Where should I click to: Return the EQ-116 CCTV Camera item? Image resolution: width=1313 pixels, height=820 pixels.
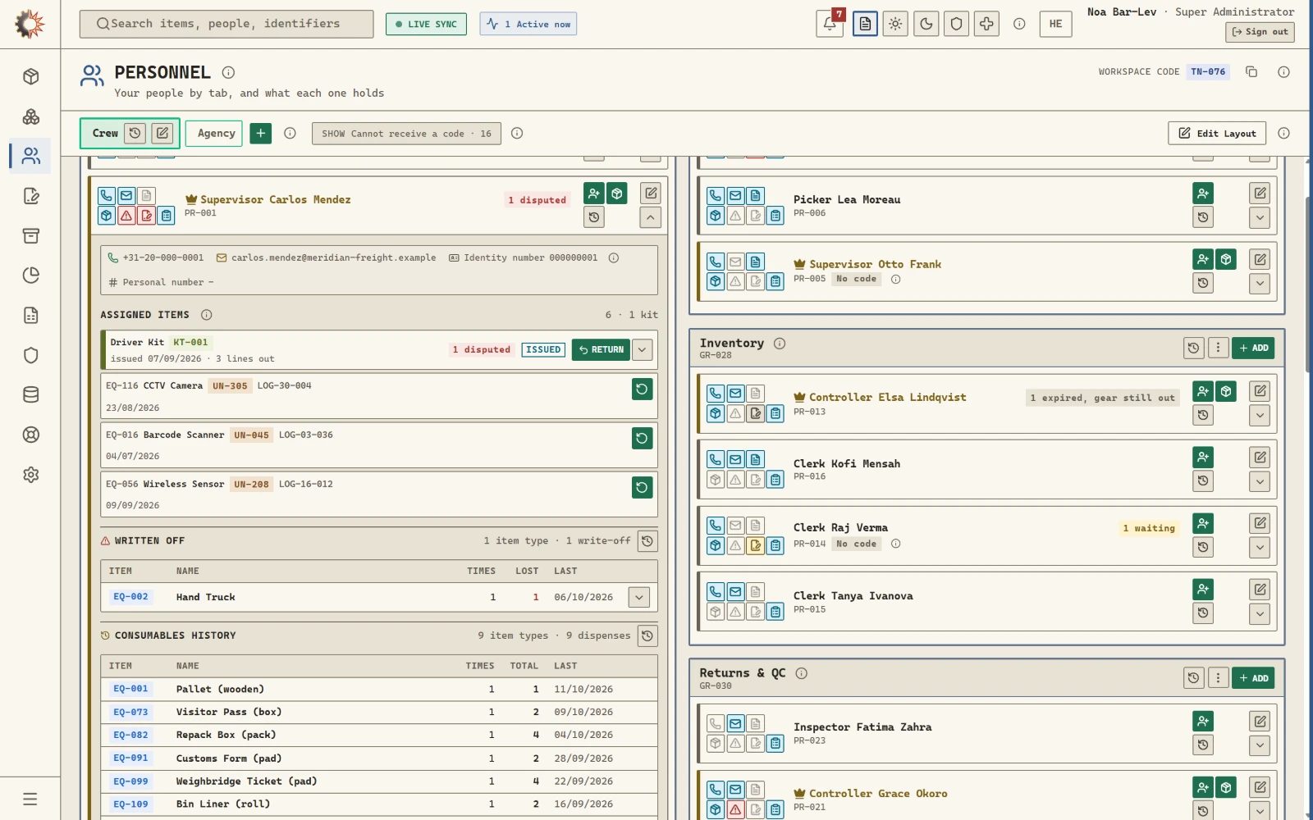tap(643, 389)
